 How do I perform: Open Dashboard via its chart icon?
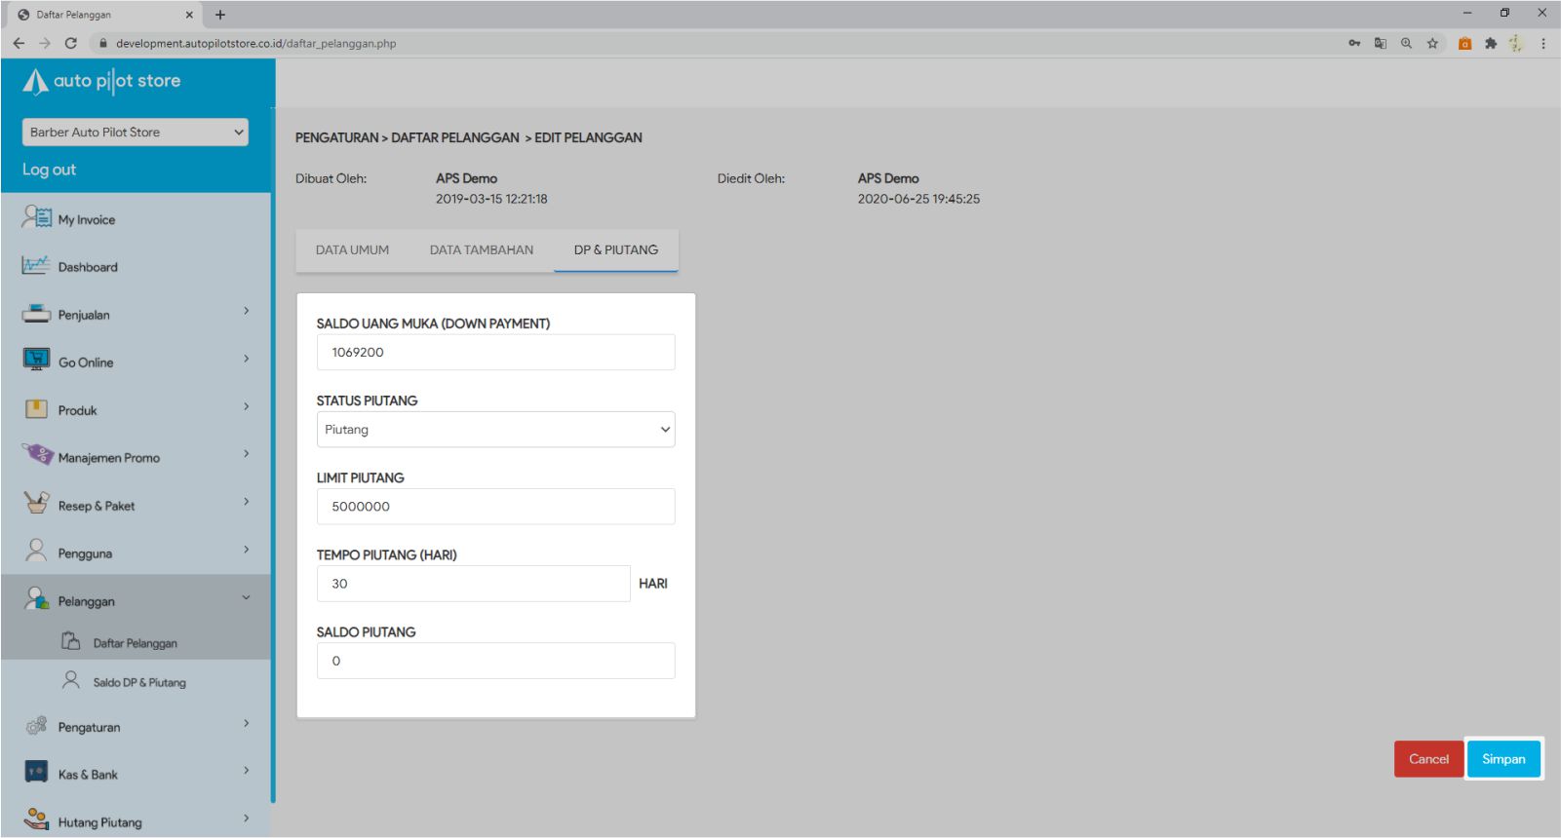pos(36,265)
